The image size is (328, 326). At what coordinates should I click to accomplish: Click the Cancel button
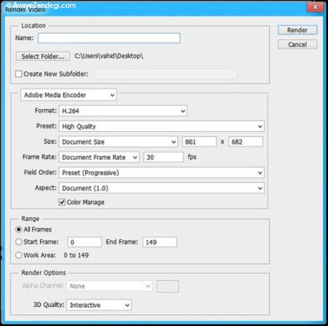coord(297,45)
